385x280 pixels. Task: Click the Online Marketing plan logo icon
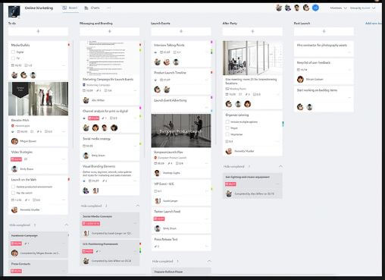pos(14,11)
